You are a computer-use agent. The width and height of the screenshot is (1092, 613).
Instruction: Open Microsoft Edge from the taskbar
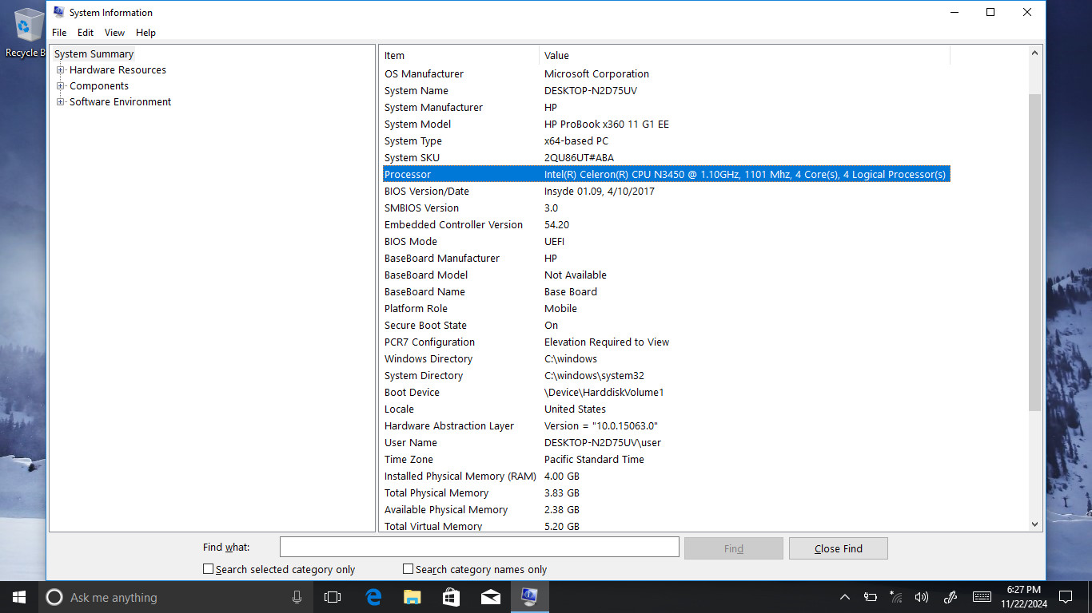pyautogui.click(x=373, y=597)
